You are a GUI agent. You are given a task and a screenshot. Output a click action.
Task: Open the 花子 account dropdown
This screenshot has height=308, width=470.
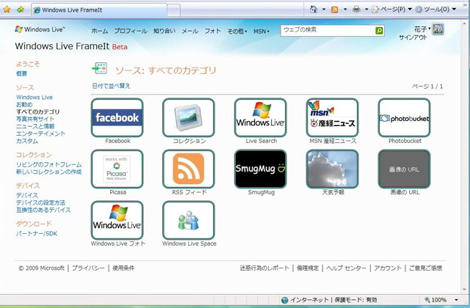[422, 29]
